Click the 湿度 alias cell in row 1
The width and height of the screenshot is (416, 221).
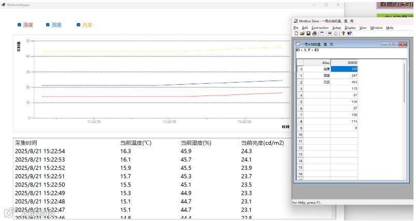click(317, 75)
